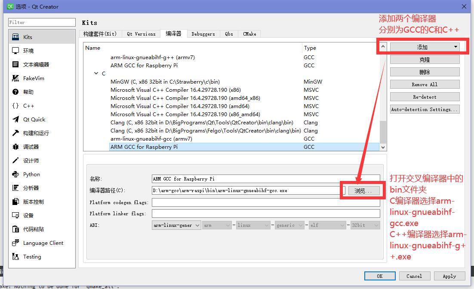This screenshot has height=289, width=474.
Task: Click 浏览 to browse compiler path
Action: point(363,190)
